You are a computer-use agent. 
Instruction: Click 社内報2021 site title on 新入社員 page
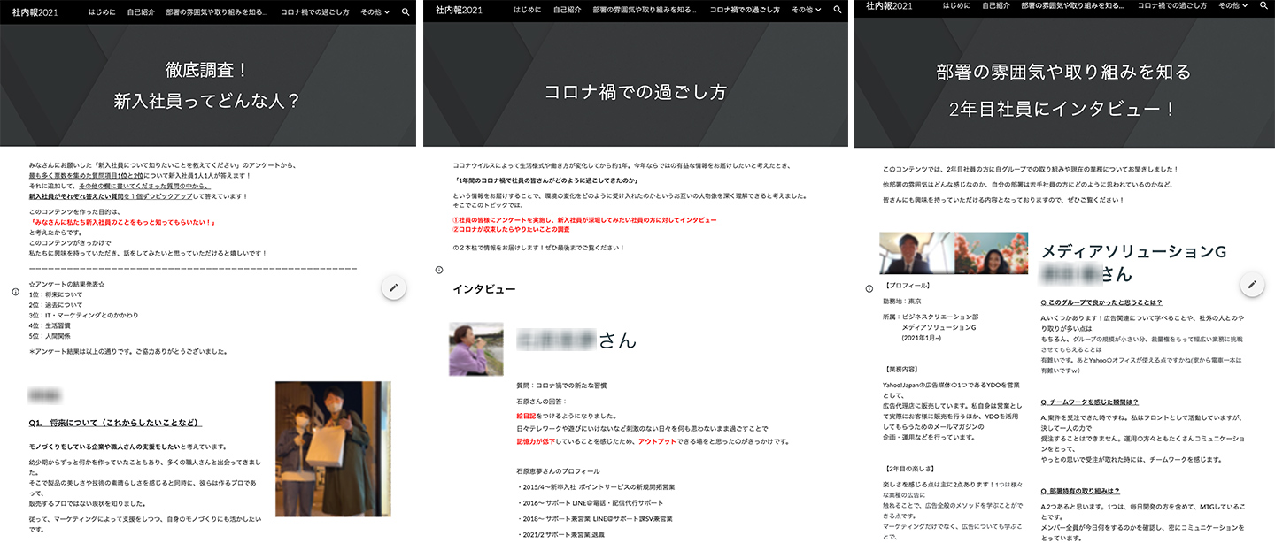pyautogui.click(x=35, y=11)
